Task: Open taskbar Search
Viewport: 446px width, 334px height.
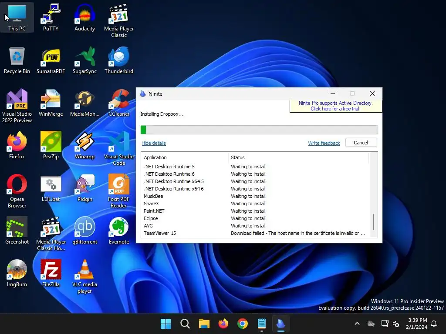Action: pos(185,324)
